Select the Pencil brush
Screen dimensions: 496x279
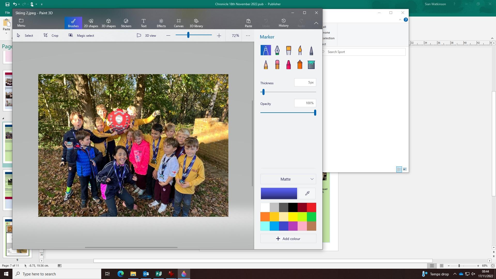(x=266, y=65)
